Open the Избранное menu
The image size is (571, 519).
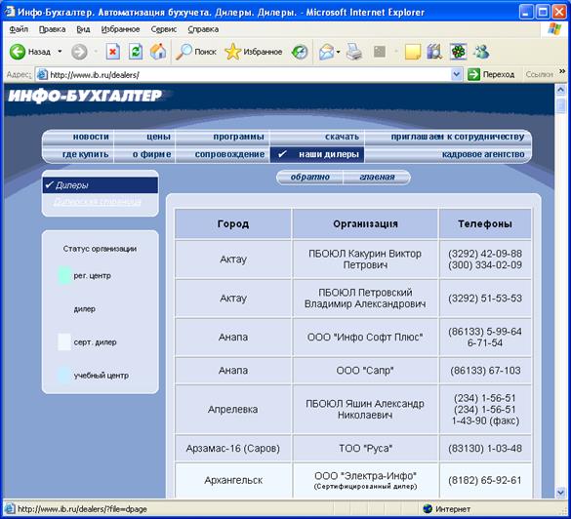tap(120, 29)
